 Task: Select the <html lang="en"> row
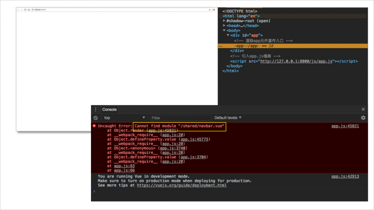tap(293, 16)
